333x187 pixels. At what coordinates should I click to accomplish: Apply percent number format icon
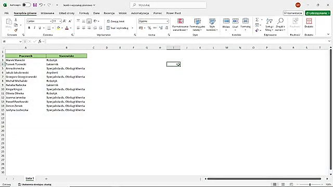149,28
